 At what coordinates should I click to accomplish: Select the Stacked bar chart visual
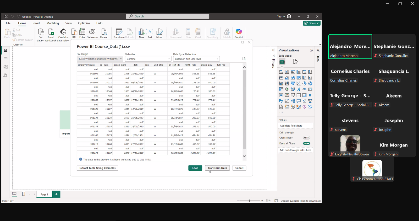coord(281,72)
